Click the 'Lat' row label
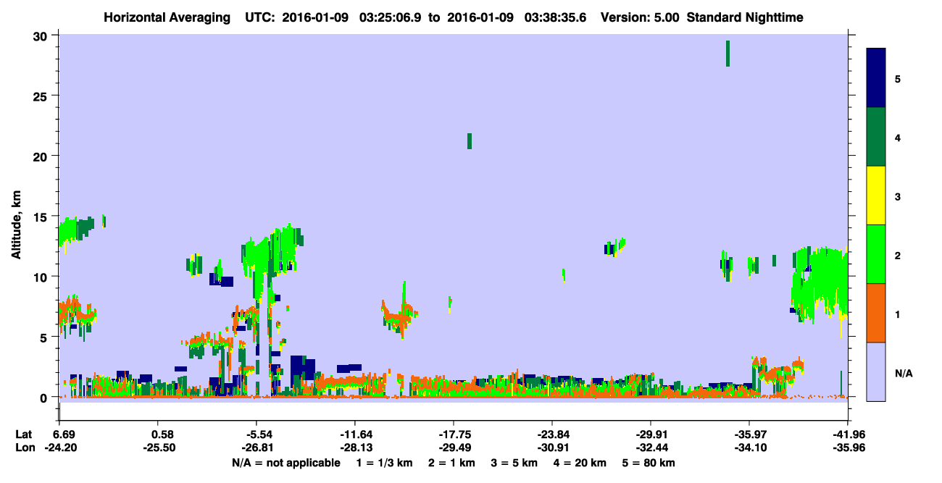The image size is (942, 483). 24,434
